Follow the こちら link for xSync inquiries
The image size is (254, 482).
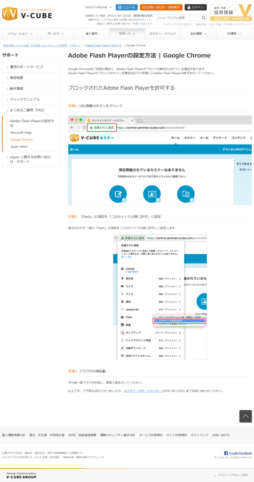click(x=149, y=24)
